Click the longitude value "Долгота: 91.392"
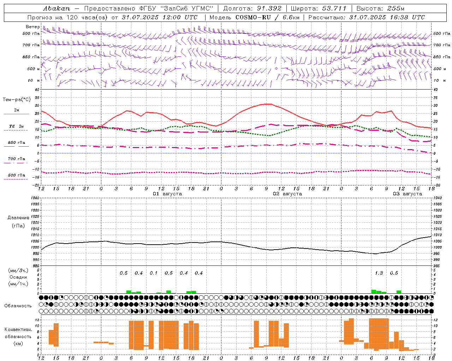The width and height of the screenshot is (452, 361). [x=252, y=8]
